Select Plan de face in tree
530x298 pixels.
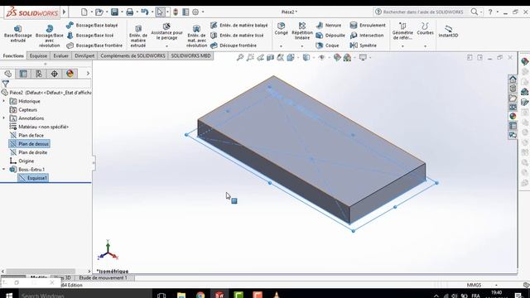[27, 135]
